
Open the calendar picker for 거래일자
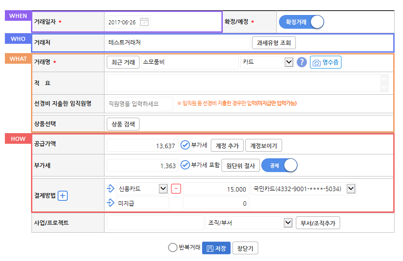click(x=144, y=22)
